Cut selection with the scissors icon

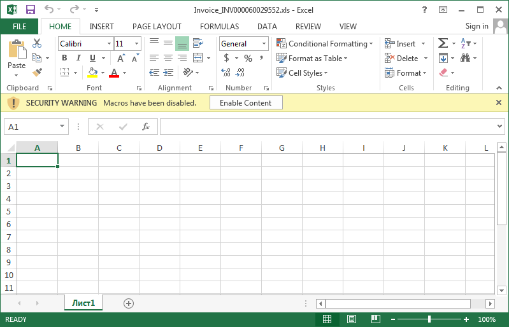click(x=37, y=43)
